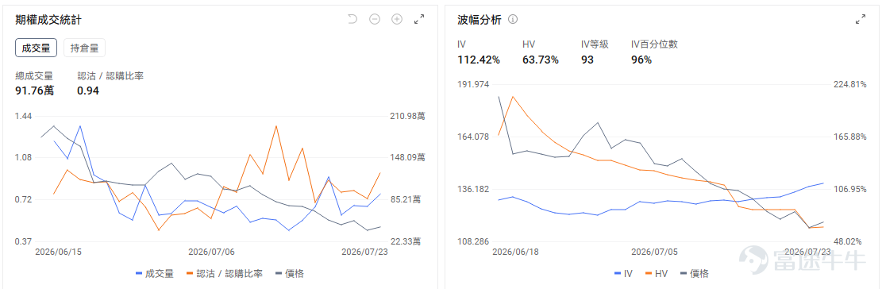This screenshot has width=882, height=289.
Task: Click the 191.974 axis label
Action: [x=474, y=84]
